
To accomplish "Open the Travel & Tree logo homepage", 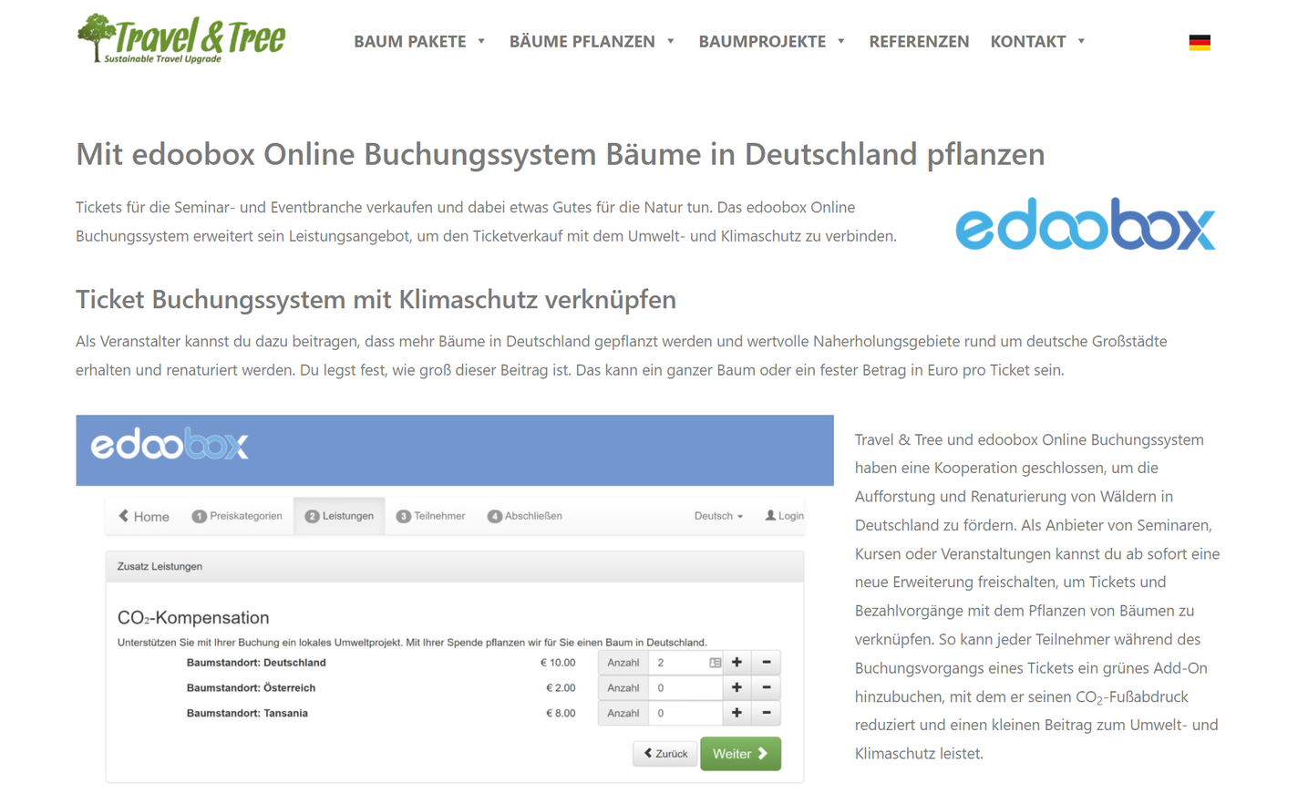I will [181, 39].
